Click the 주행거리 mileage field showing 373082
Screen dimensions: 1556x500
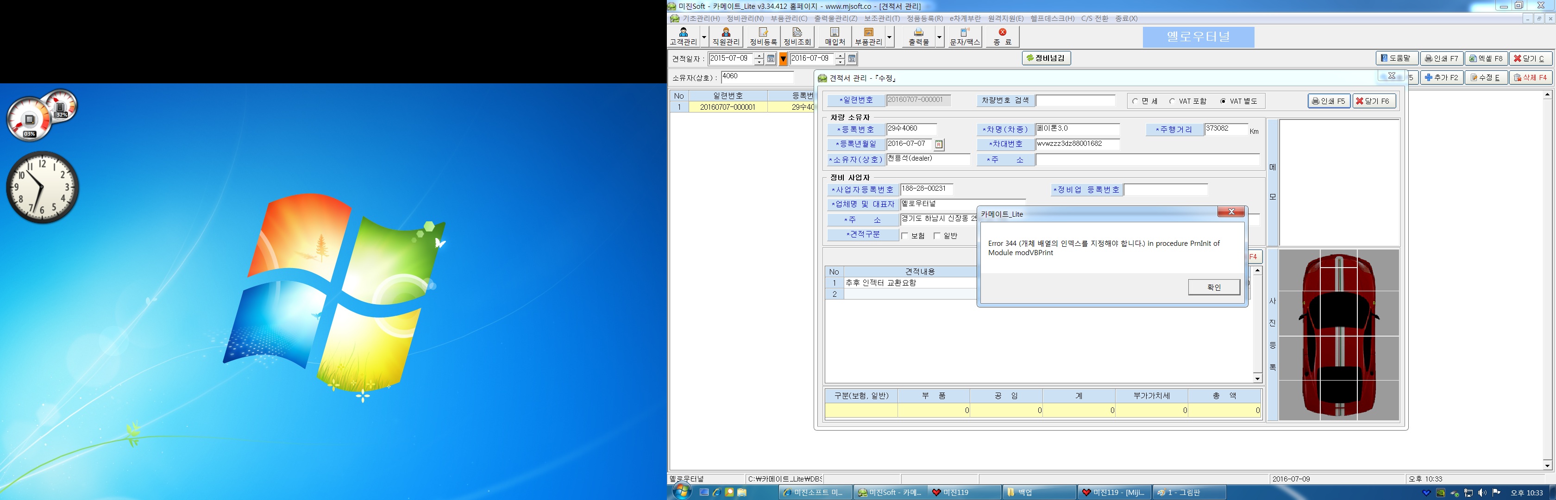pyautogui.click(x=1226, y=129)
